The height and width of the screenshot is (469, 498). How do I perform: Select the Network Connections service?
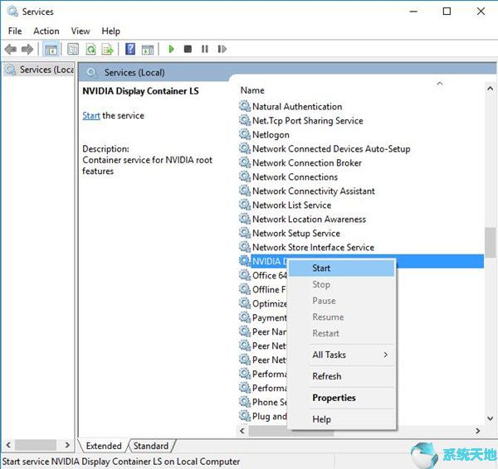(x=295, y=177)
